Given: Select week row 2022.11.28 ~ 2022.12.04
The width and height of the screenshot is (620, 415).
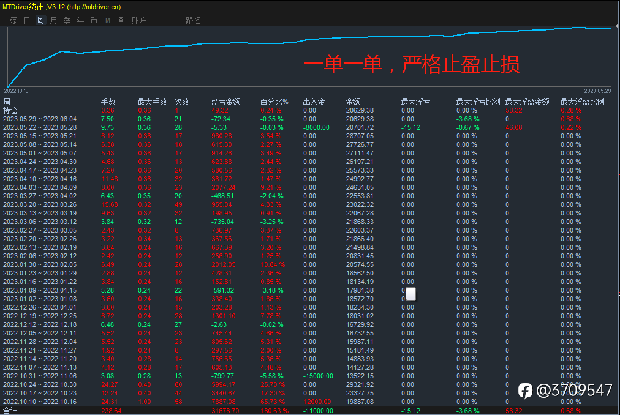Looking at the screenshot, I should pyautogui.click(x=310, y=342).
